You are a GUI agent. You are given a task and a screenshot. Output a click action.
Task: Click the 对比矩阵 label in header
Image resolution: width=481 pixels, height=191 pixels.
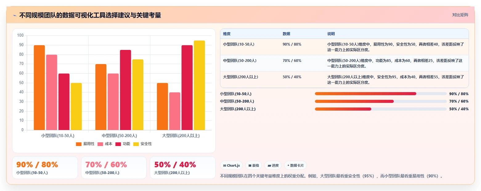point(460,15)
